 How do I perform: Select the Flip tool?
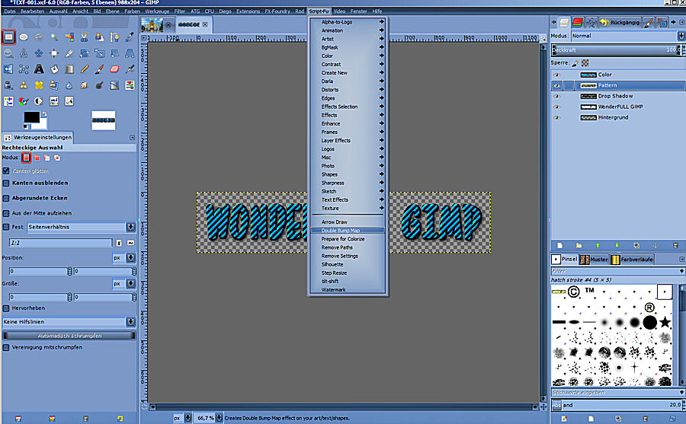(x=8, y=69)
